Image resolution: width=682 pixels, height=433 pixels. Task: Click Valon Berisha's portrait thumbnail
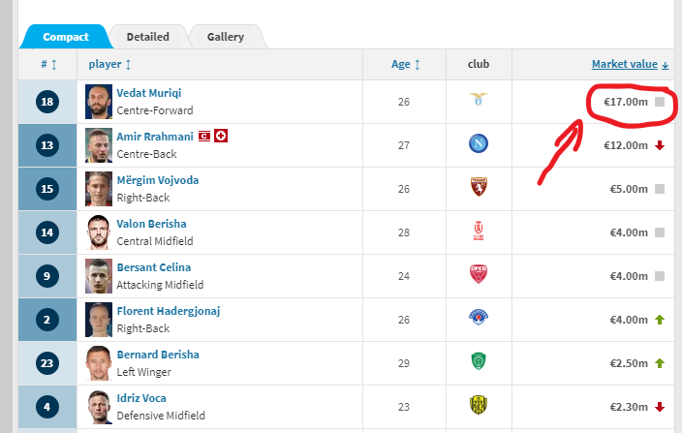[100, 232]
